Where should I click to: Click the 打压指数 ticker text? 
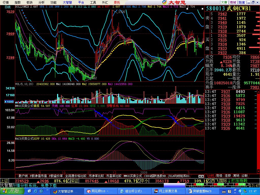pos(239,181)
